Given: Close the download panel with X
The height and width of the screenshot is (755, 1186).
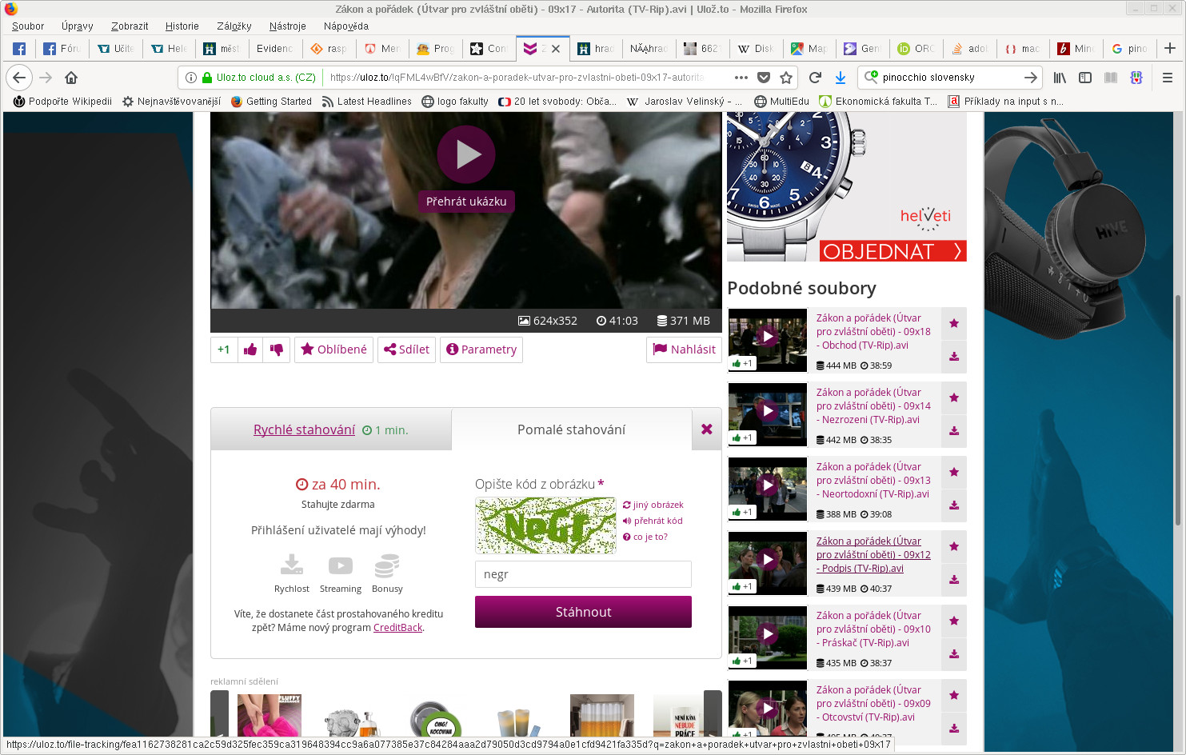Looking at the screenshot, I should [706, 429].
